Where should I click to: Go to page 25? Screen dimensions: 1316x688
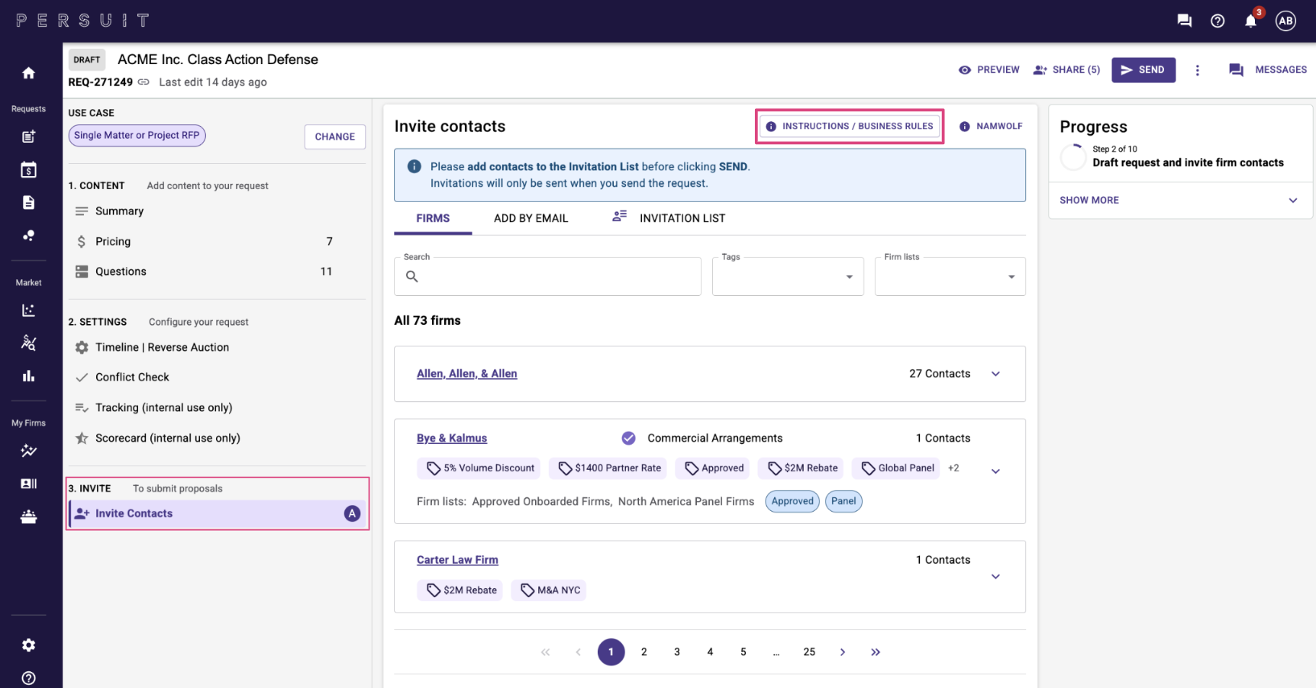(x=809, y=652)
